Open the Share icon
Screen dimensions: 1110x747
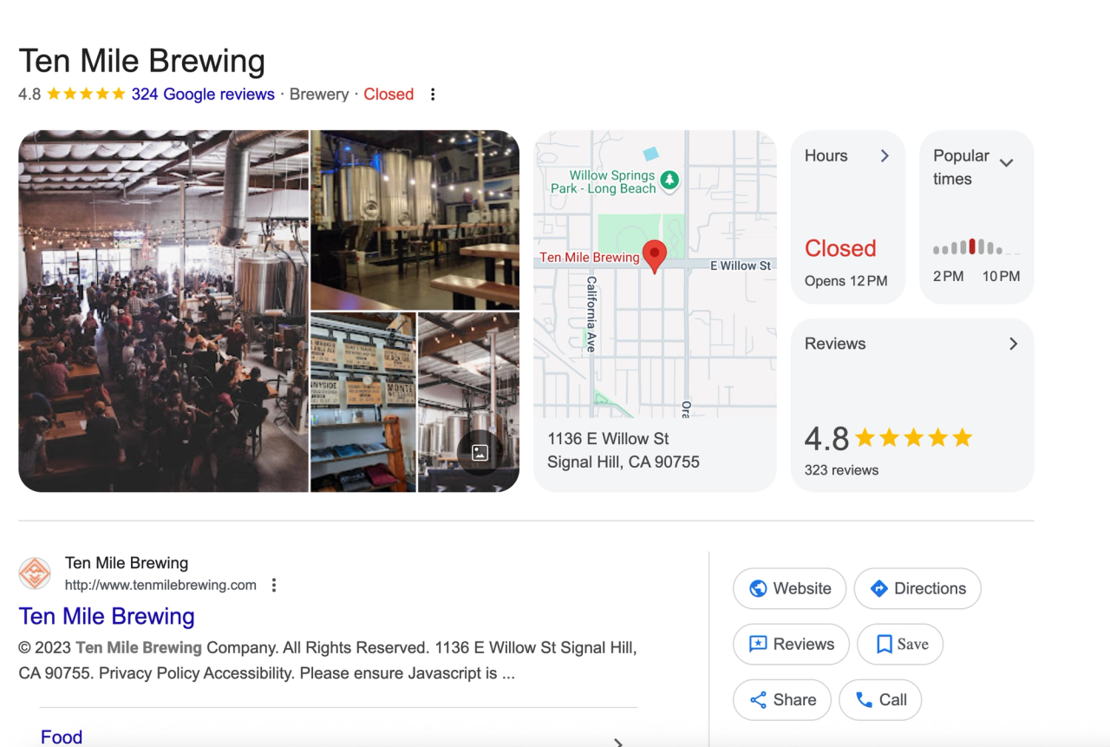point(756,699)
